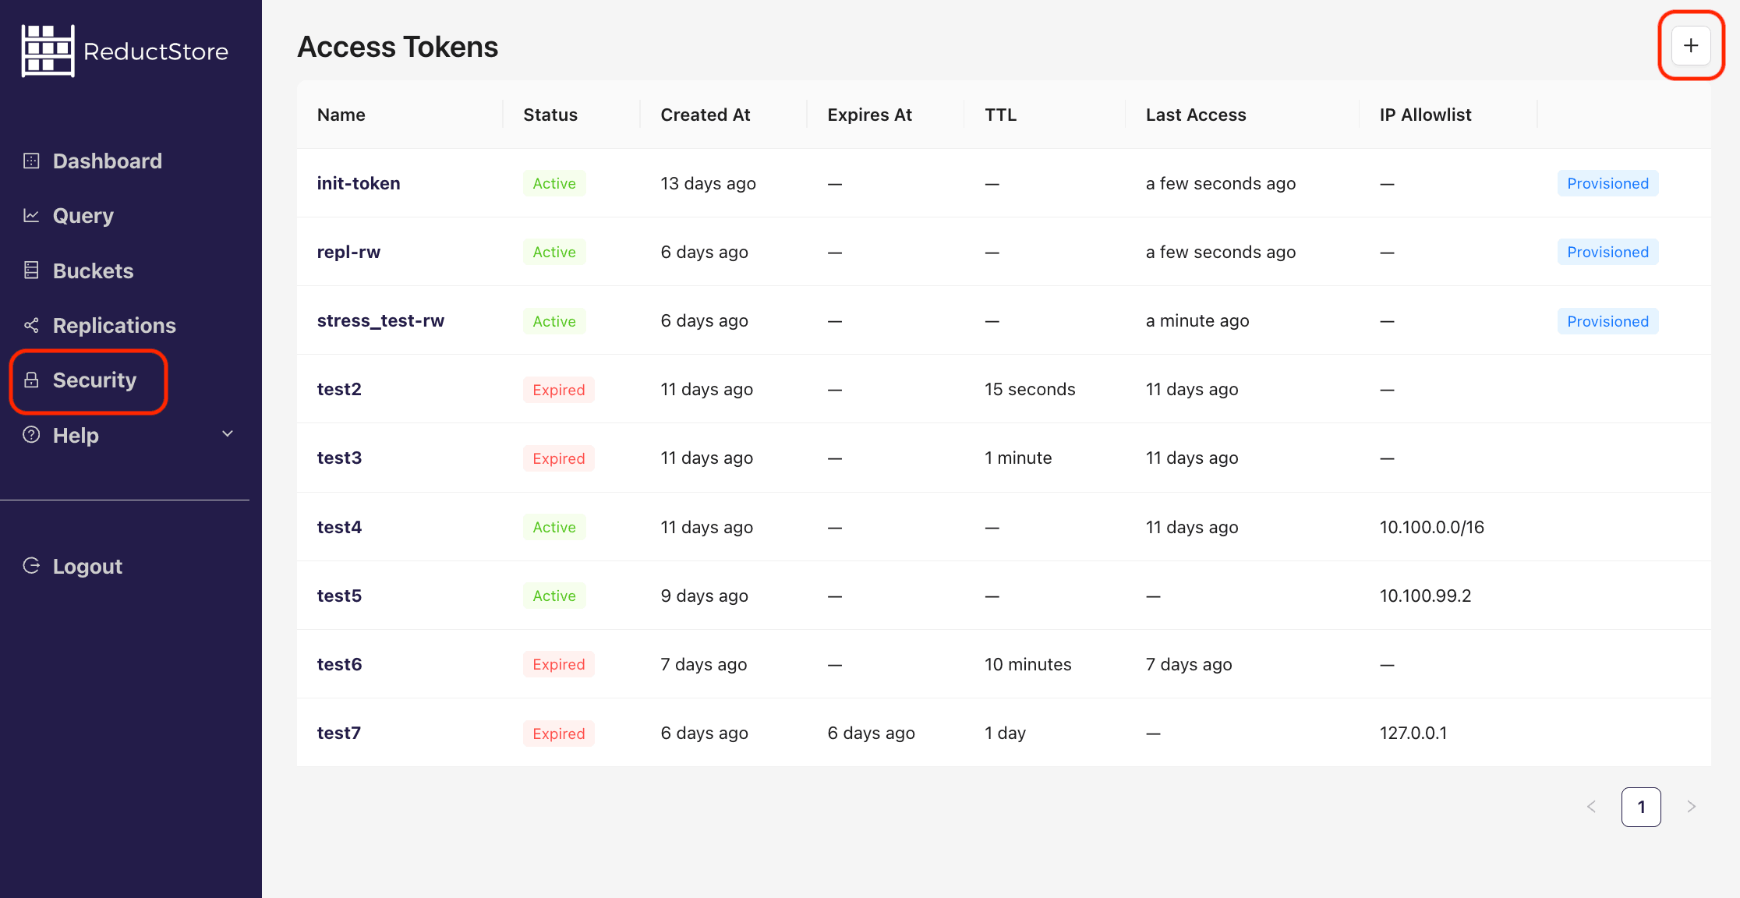Select the Buckets icon
This screenshot has height=898, width=1740.
pos(31,270)
